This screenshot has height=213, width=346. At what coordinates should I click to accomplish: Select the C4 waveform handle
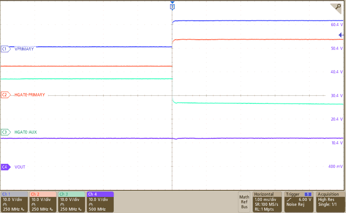[x=5, y=167]
